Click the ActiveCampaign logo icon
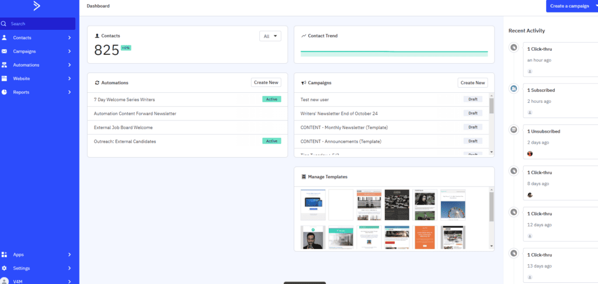Screen dimensions: 598x284 37,6
